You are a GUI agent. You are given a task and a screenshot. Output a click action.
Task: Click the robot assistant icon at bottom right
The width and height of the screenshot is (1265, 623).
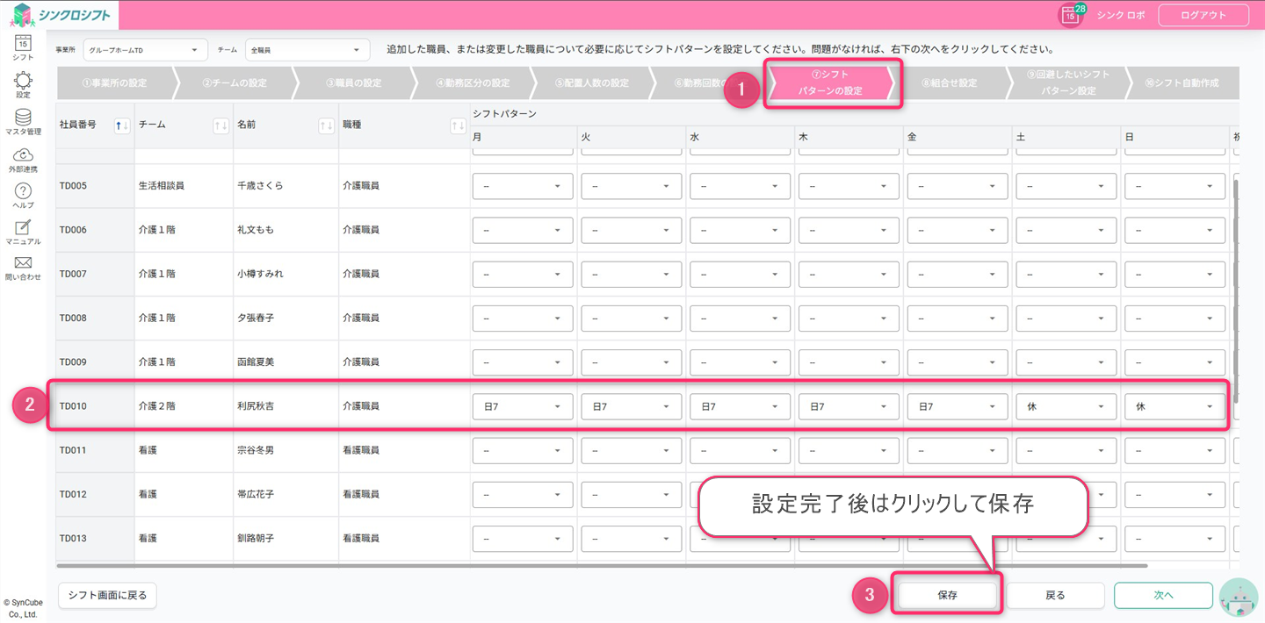coord(1239,597)
